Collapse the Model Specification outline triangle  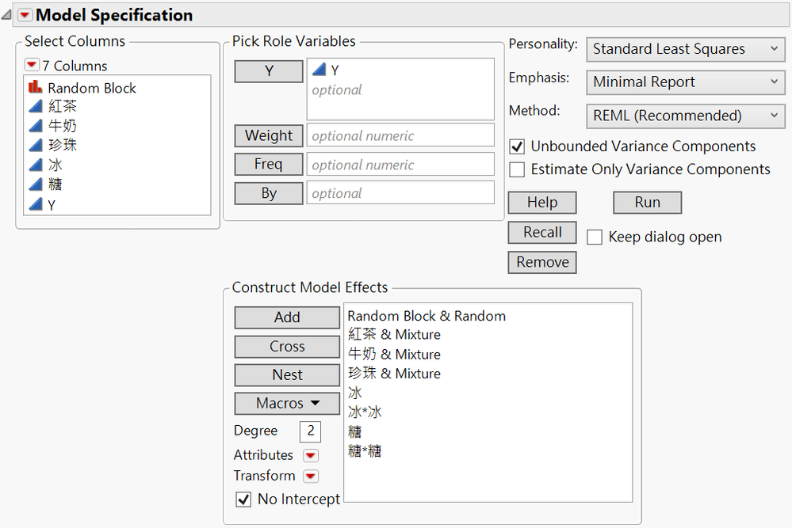(7, 15)
